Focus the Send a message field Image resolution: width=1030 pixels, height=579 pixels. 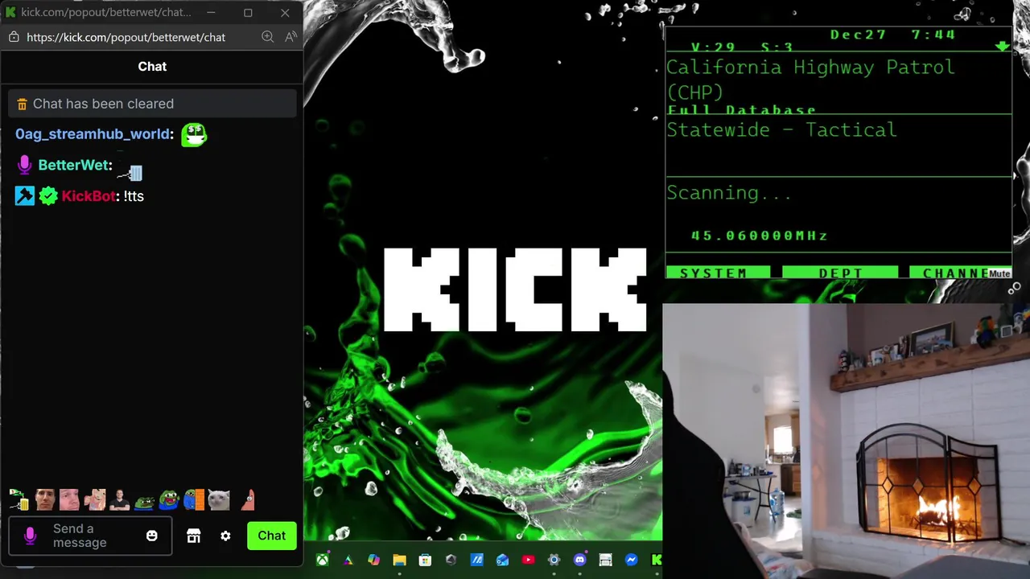tap(90, 536)
